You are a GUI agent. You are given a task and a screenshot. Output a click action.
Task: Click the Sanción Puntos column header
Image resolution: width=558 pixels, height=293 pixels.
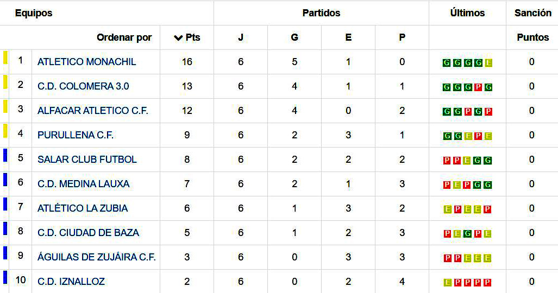coord(532,37)
